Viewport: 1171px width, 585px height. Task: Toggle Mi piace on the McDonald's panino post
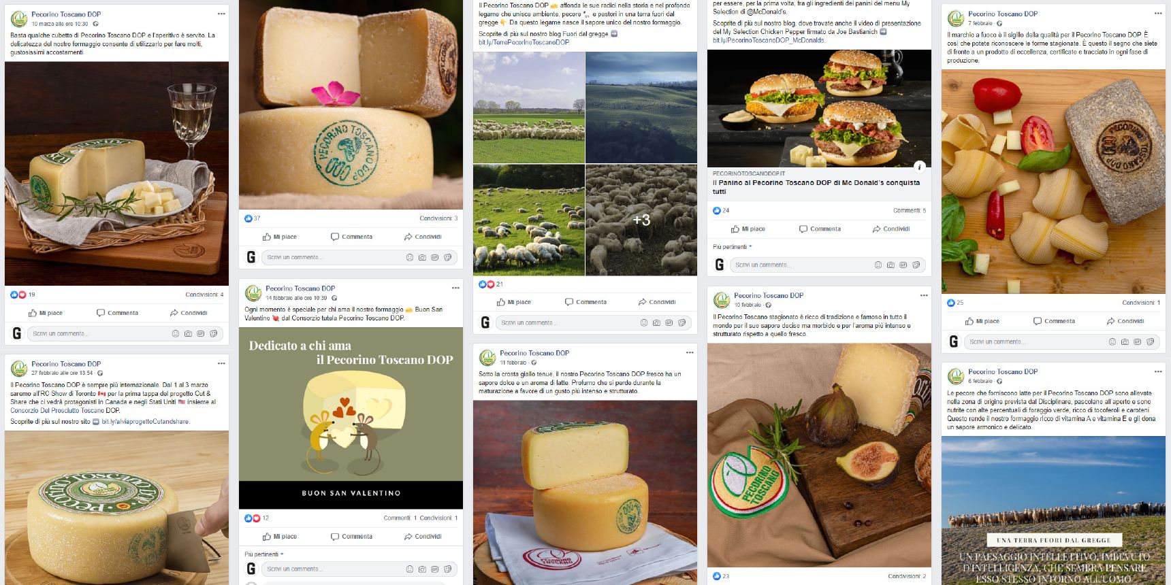point(748,229)
